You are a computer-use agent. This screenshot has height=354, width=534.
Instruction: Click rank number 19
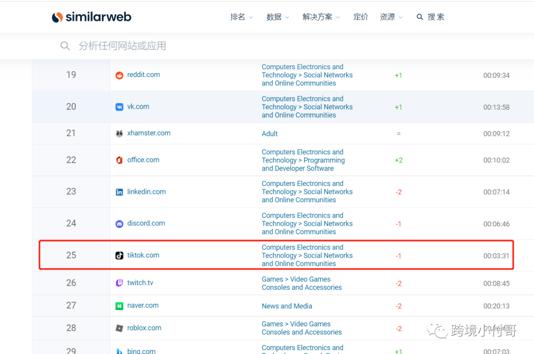pyautogui.click(x=71, y=75)
